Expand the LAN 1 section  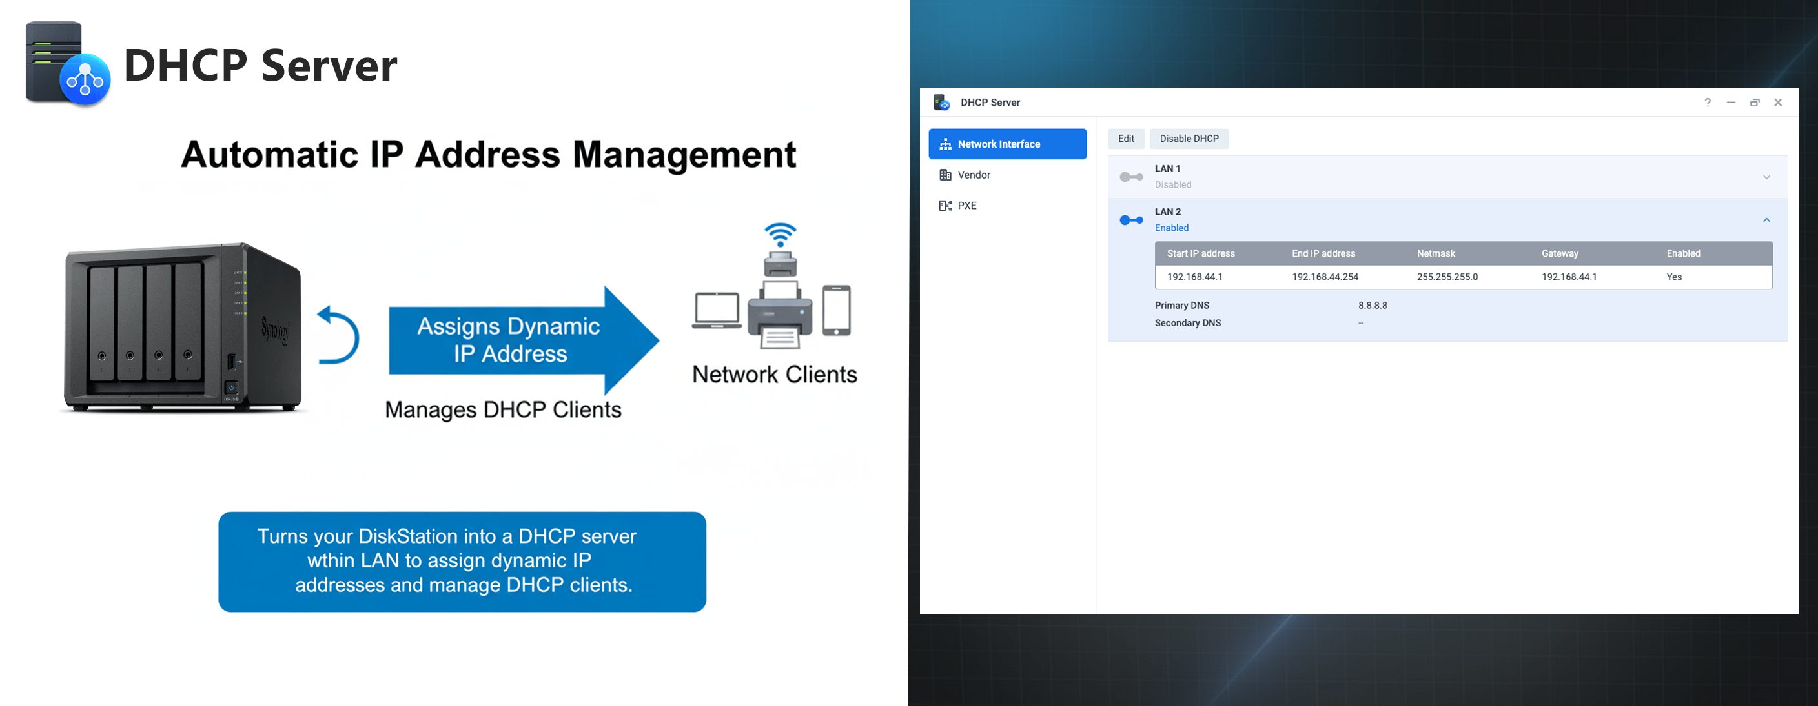pos(1766,177)
